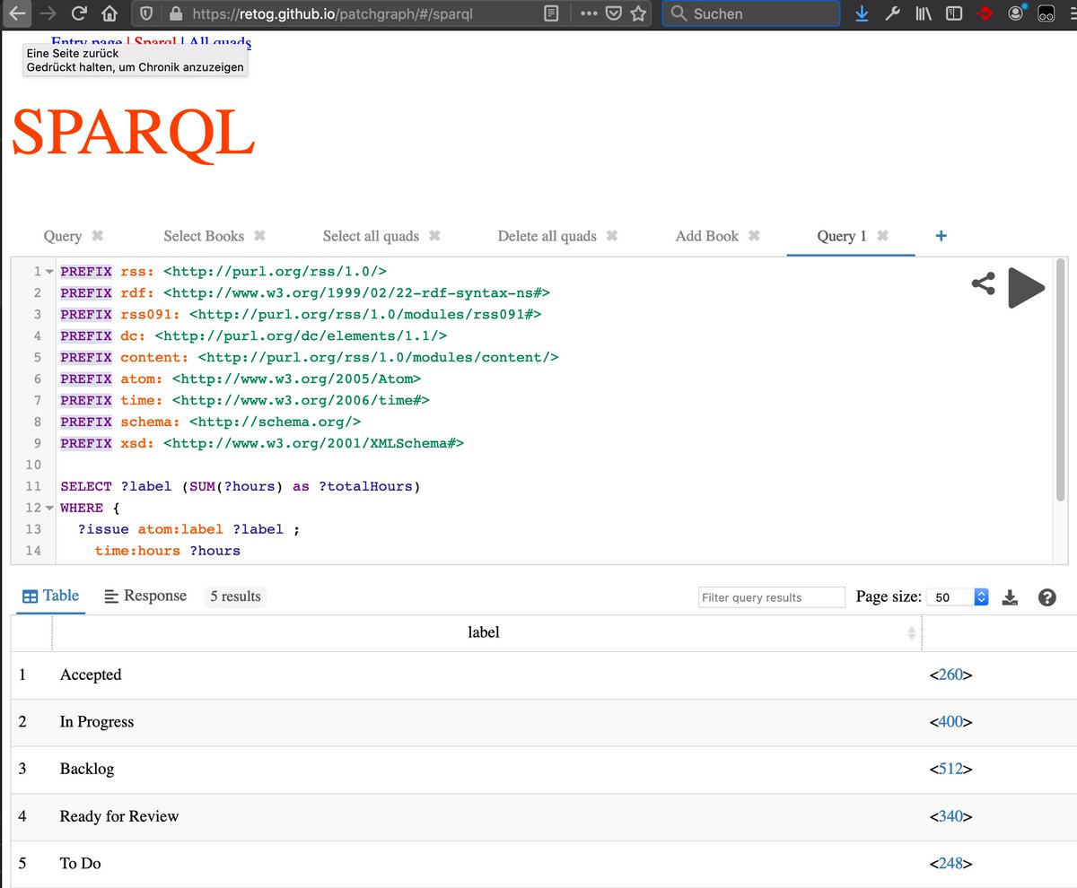Image resolution: width=1077 pixels, height=888 pixels.
Task: Save page to Pocket
Action: coord(613,13)
